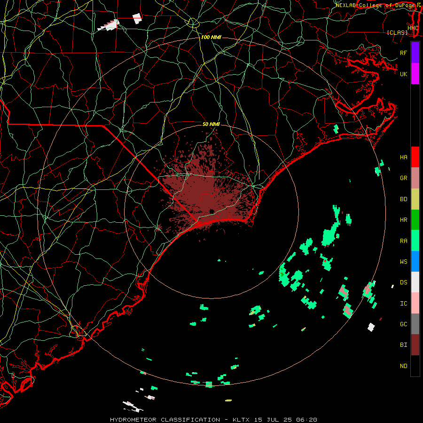The height and width of the screenshot is (423, 423).
Task: Click the 'GC' legend label
Action: point(404,324)
